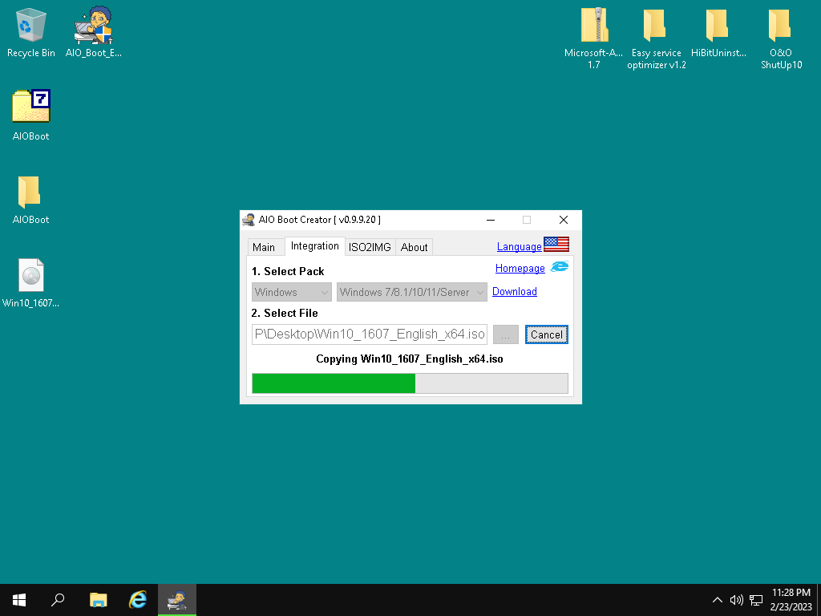The width and height of the screenshot is (821, 616).
Task: Expand the Windows 7/8.1/10/11/Server dropdown
Action: (x=411, y=293)
